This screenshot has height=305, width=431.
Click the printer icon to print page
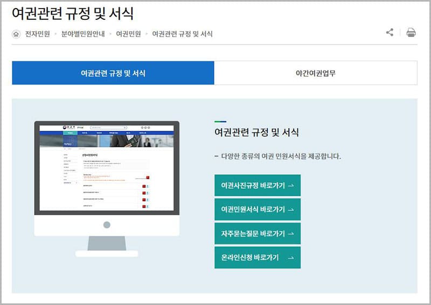[x=411, y=33]
